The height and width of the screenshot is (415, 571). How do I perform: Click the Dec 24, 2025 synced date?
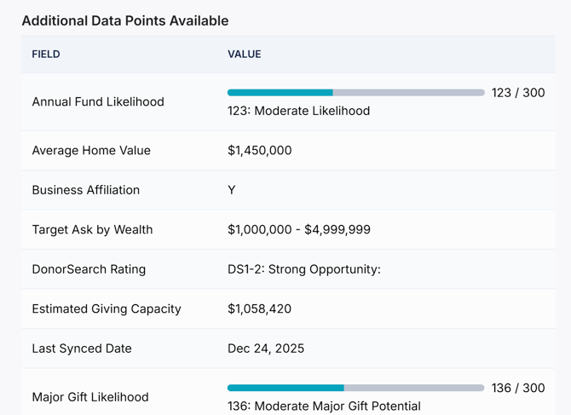coord(266,349)
